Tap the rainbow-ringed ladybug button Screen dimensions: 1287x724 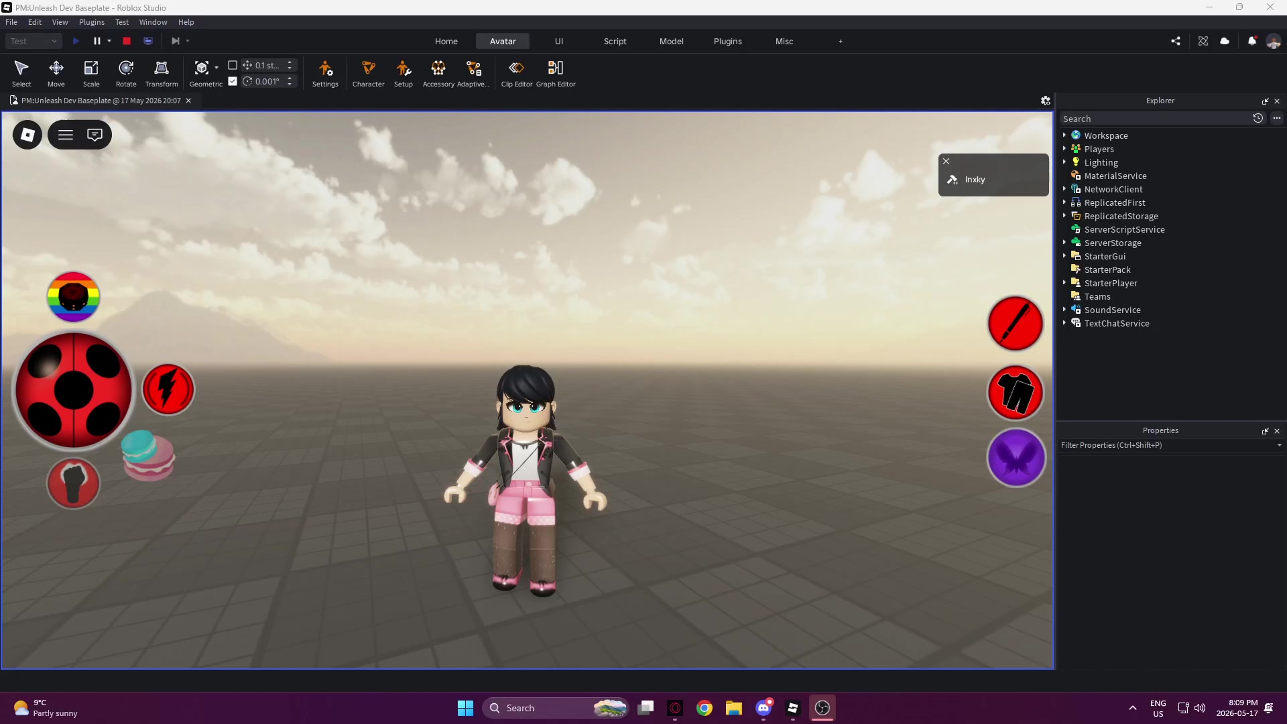click(x=74, y=296)
